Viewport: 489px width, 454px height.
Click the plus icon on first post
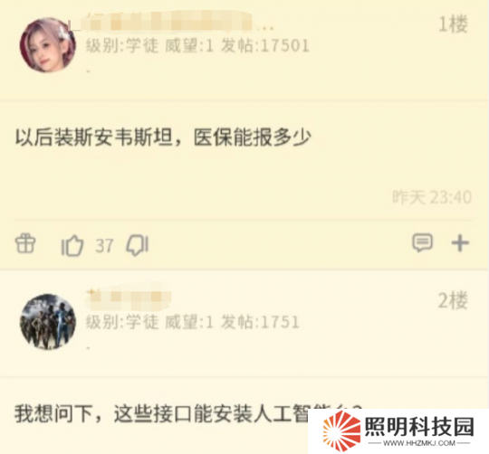coord(460,243)
